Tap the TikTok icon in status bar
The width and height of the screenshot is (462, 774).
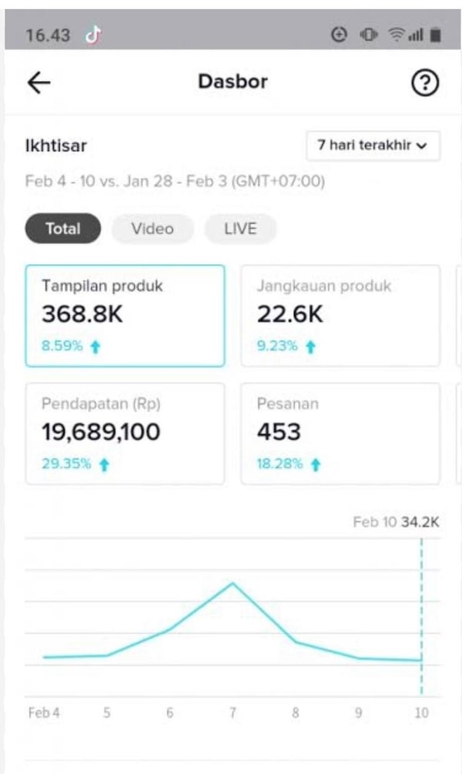[x=93, y=35]
